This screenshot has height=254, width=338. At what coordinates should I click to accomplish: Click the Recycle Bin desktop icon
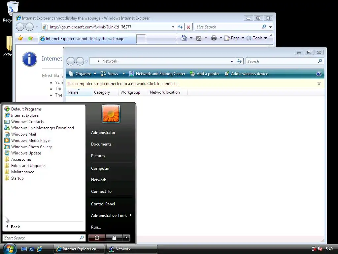[12, 9]
